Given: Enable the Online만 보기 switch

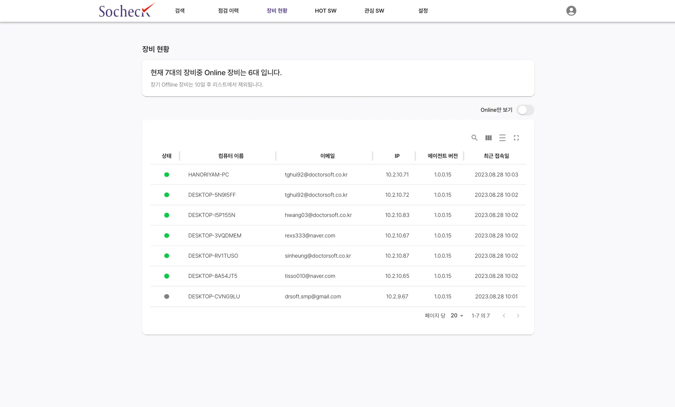Looking at the screenshot, I should pos(525,110).
